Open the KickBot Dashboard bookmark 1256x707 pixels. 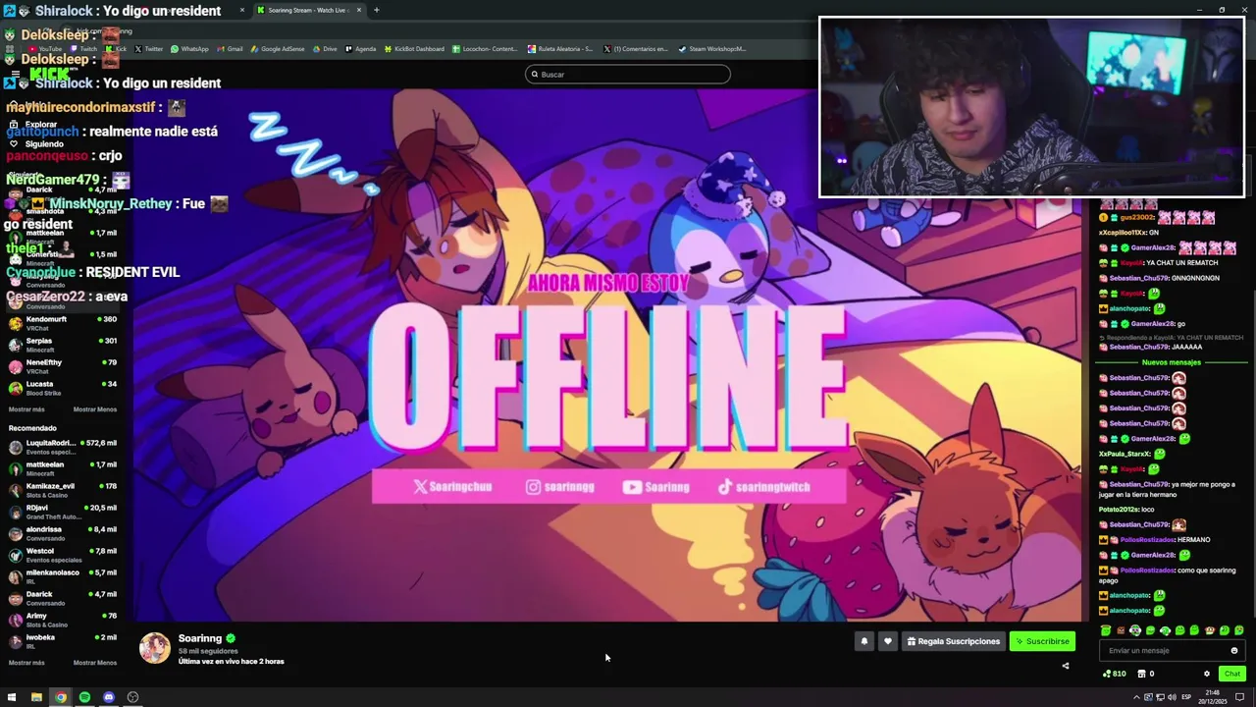(x=414, y=48)
